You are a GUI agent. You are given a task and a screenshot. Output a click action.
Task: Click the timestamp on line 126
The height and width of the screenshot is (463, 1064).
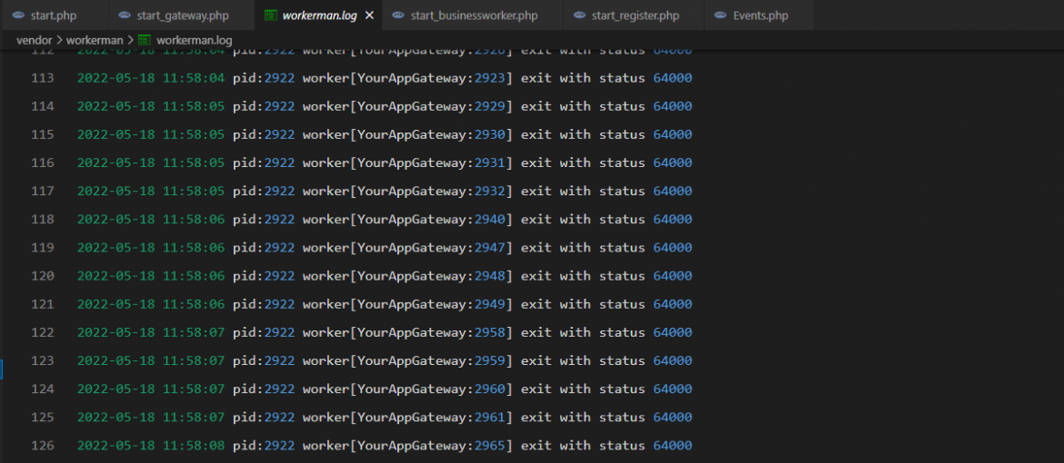click(x=151, y=446)
